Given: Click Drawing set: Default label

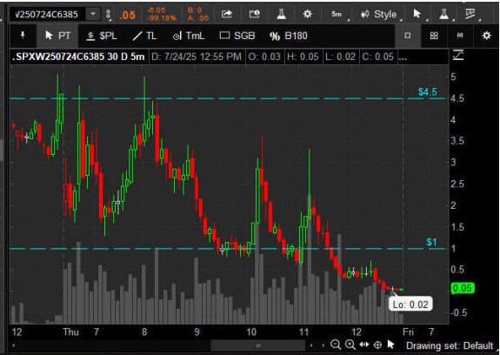Looking at the screenshot, I should click(450, 345).
